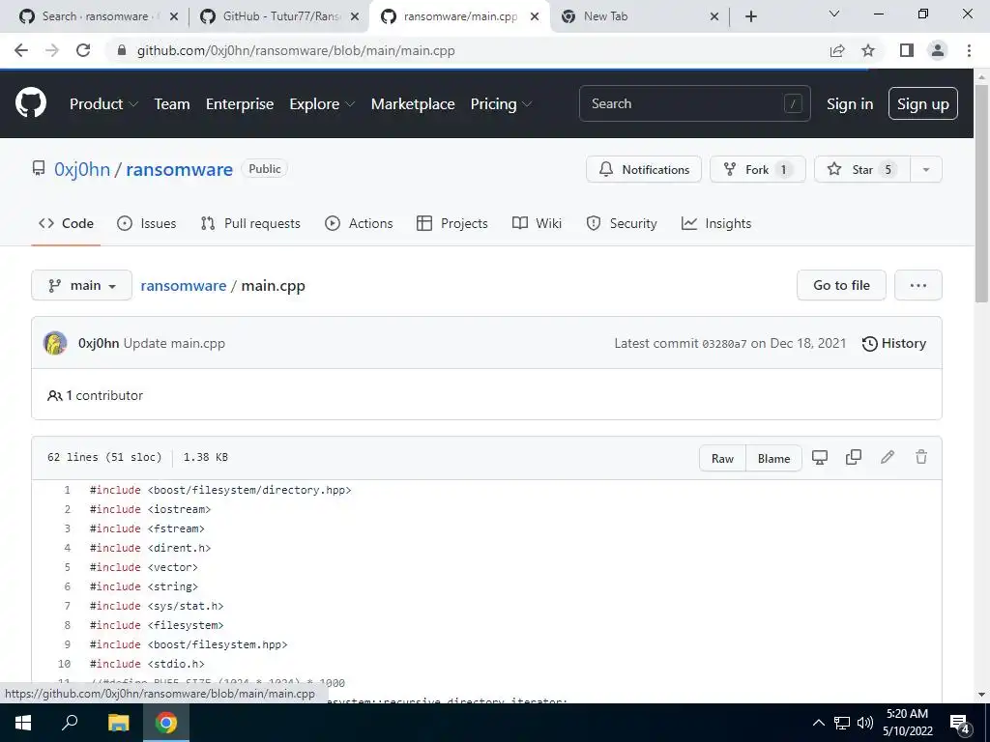Close the ransomware/main.cpp tab
The image size is (990, 742).
point(535,16)
